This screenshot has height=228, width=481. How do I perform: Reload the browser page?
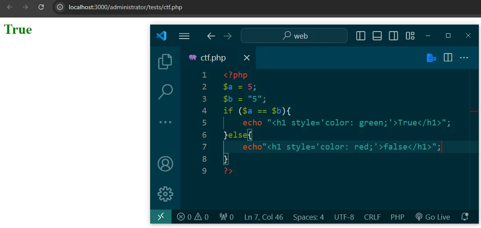pyautogui.click(x=41, y=7)
